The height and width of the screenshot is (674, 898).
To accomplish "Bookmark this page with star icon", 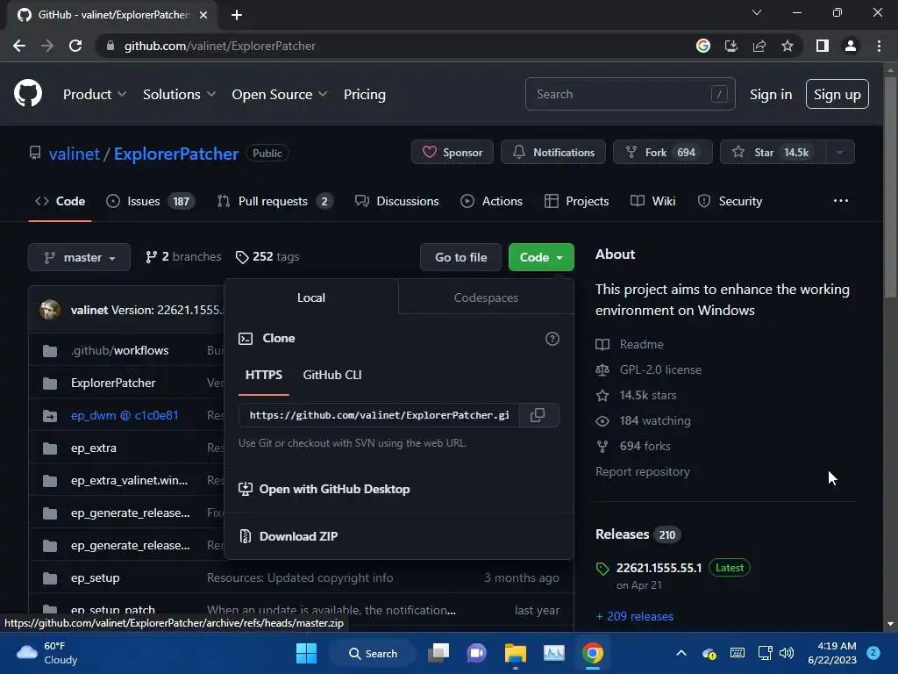I will (788, 46).
